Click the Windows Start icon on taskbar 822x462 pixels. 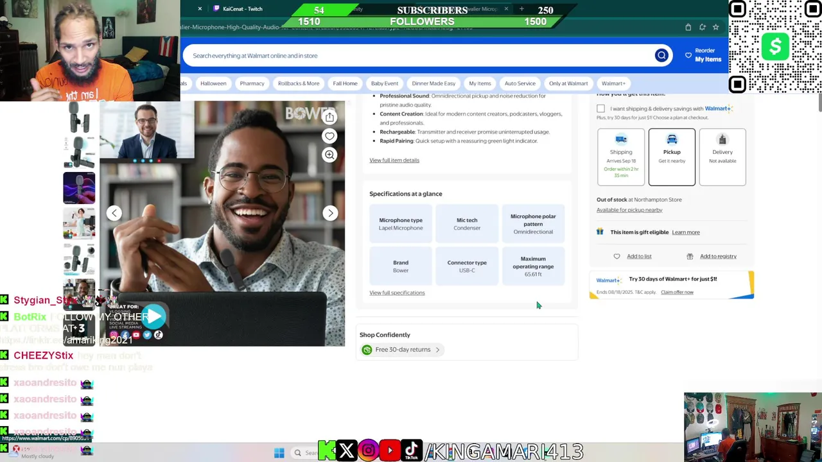[279, 453]
